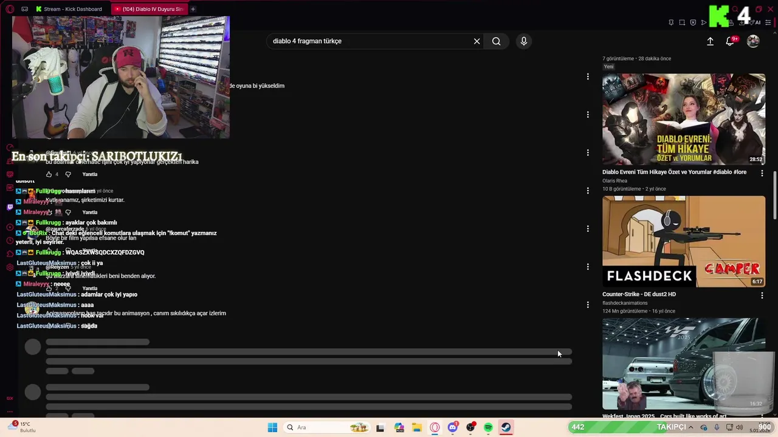
Task: Open more options for Counter-Strike video
Action: [x=762, y=296]
